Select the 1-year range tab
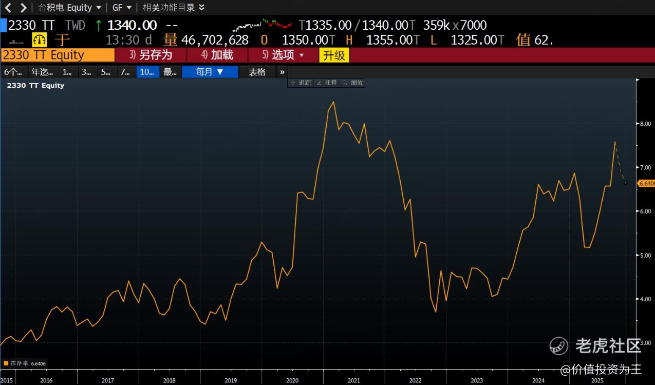Screen dimensions: 655x385 [x=67, y=72]
